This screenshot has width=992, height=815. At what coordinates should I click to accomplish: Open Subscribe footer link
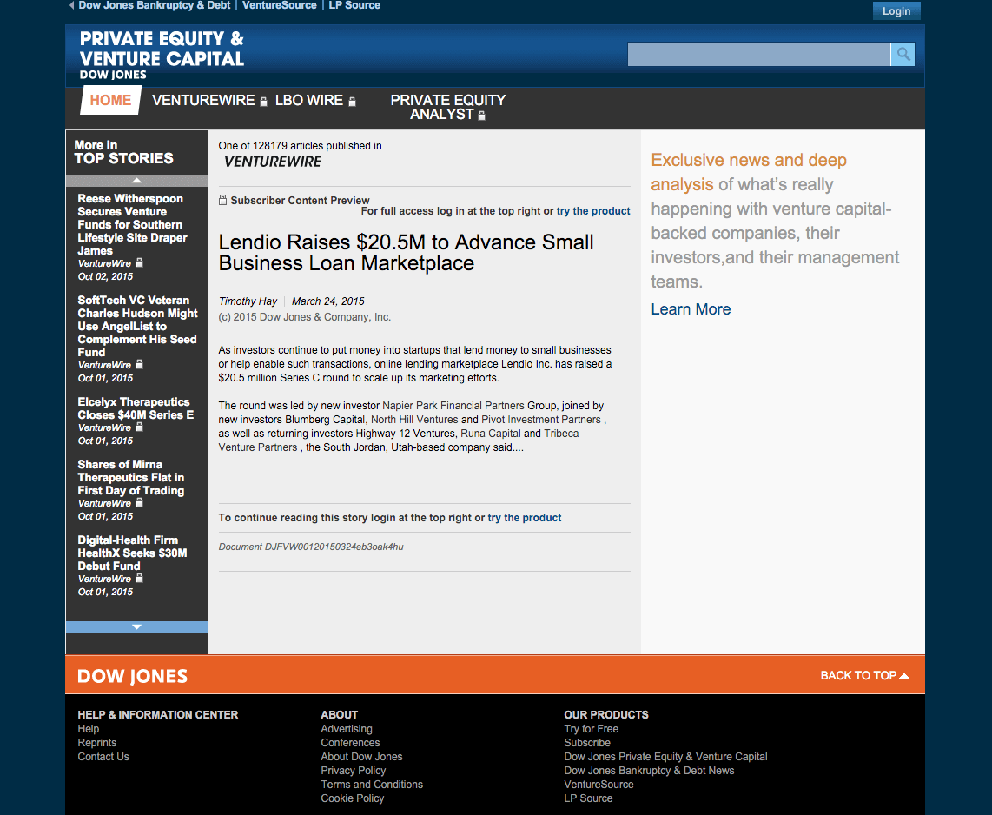(x=587, y=743)
